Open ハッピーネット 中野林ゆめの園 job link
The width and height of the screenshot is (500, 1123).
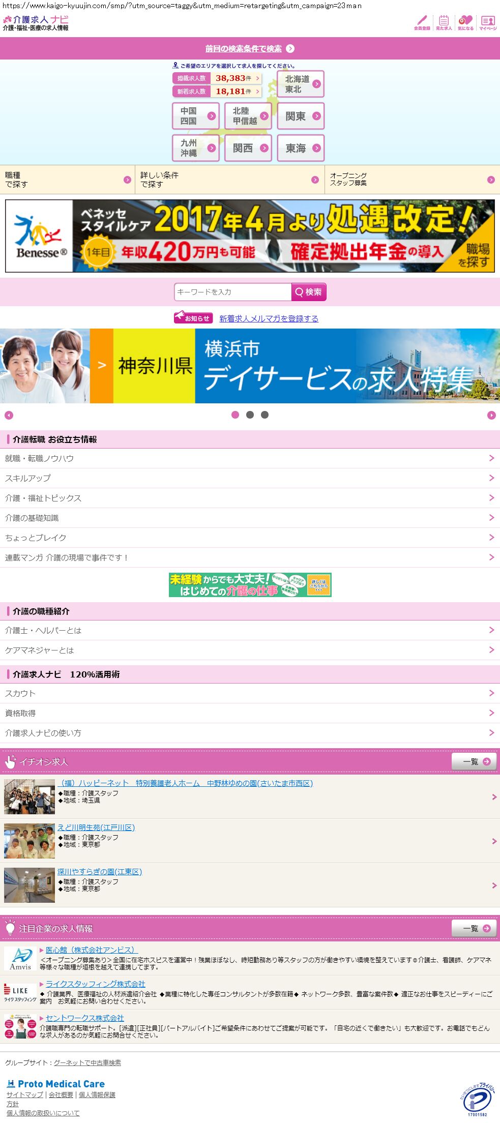tap(185, 783)
